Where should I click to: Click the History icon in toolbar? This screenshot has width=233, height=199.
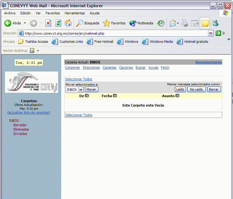[161, 23]
